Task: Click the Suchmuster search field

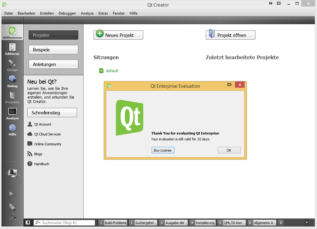Action: pyautogui.click(x=64, y=222)
